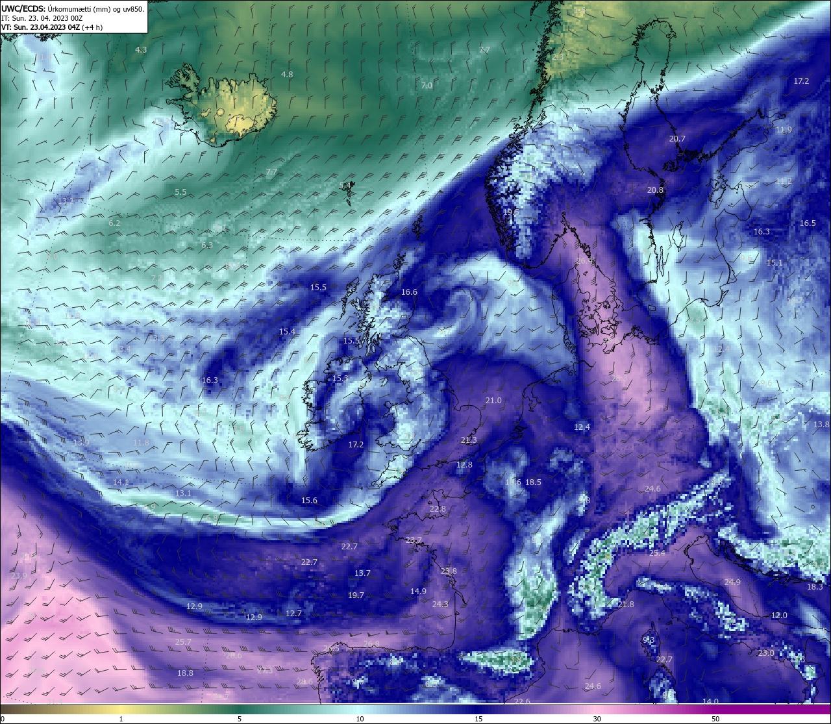
Task: Click the 19.7 value in the Bay of Biscay
Action: [x=356, y=595]
